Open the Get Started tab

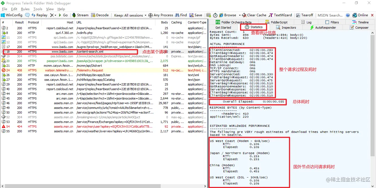point(223,28)
